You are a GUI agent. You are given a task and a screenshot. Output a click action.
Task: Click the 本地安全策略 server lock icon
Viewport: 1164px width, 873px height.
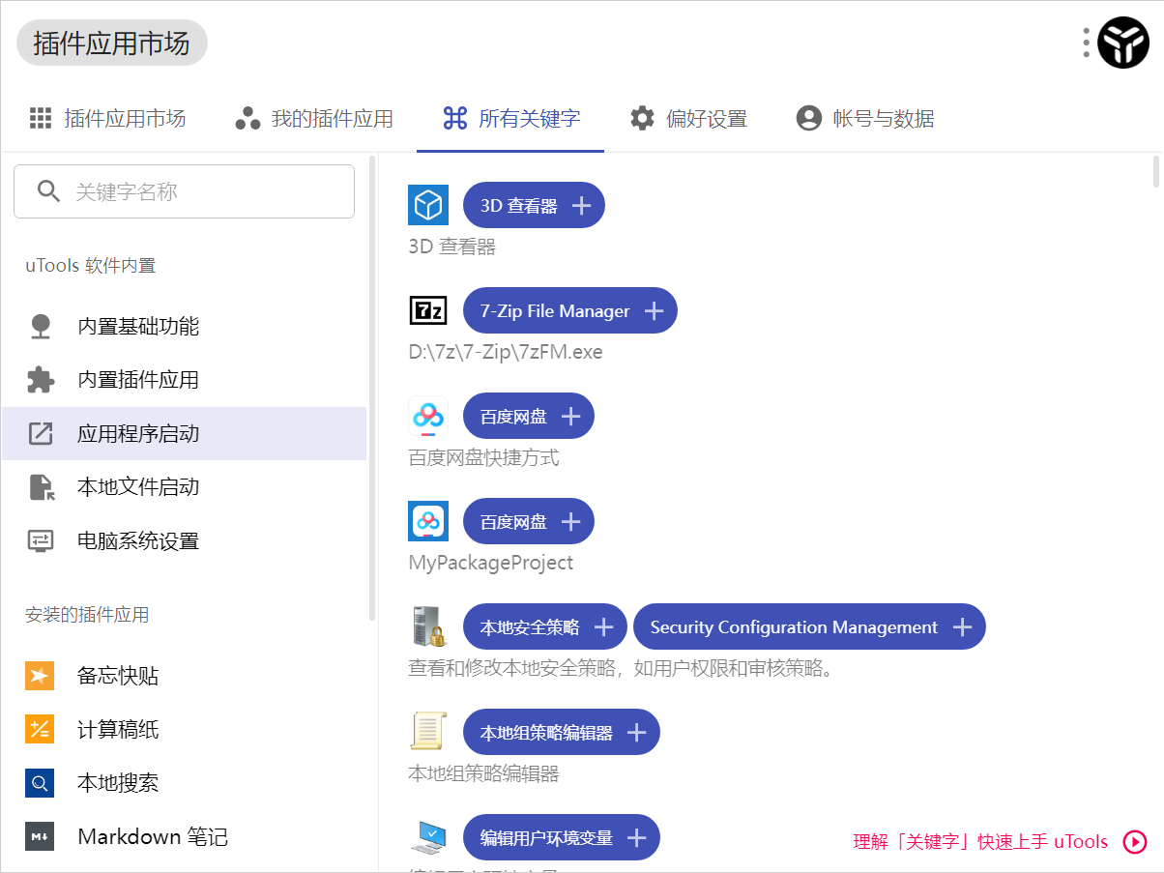(428, 626)
